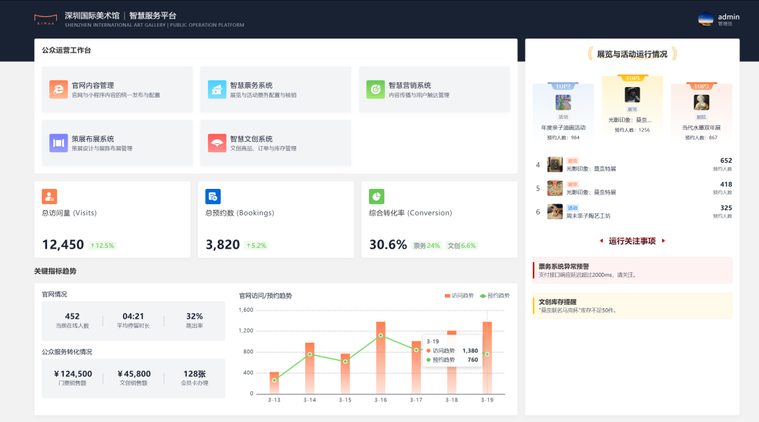759x422 pixels.
Task: Click the 运行关注事项 heading
Action: [x=632, y=241]
